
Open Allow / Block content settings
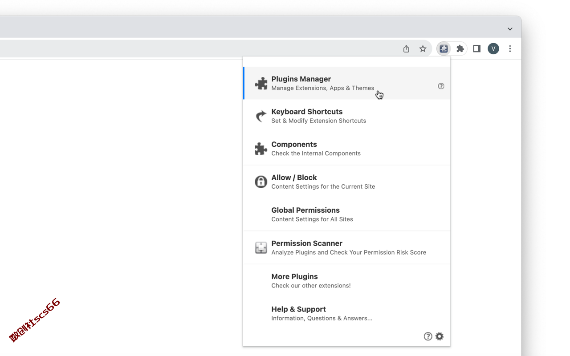pyautogui.click(x=346, y=182)
